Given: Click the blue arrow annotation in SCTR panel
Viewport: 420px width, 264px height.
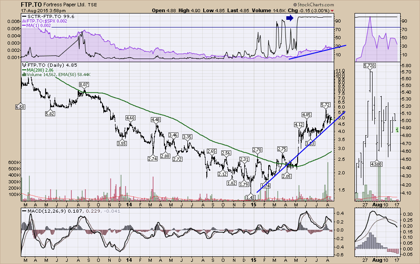Looking at the screenshot, I should click(290, 18).
